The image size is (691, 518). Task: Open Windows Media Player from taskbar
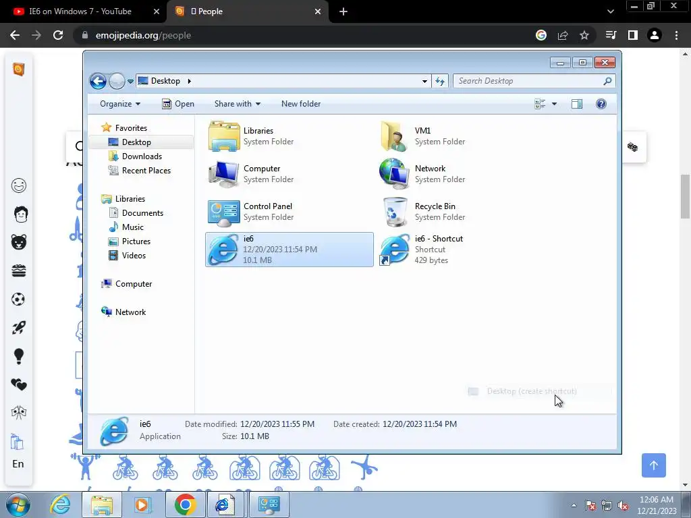143,505
